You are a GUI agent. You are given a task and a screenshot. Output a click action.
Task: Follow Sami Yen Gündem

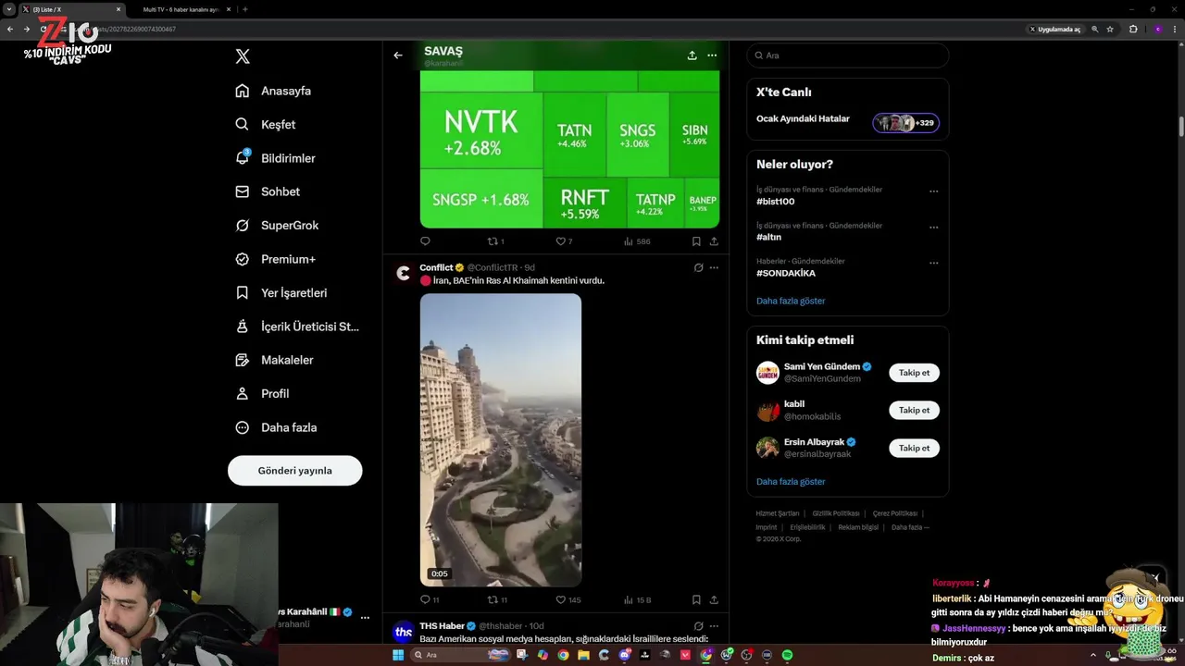pos(914,373)
